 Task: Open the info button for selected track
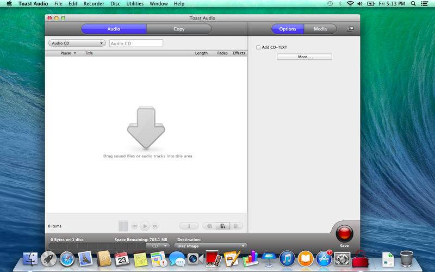(189, 226)
